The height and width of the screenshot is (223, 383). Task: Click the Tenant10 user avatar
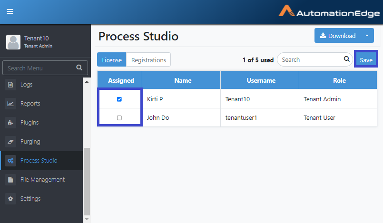pos(13,42)
